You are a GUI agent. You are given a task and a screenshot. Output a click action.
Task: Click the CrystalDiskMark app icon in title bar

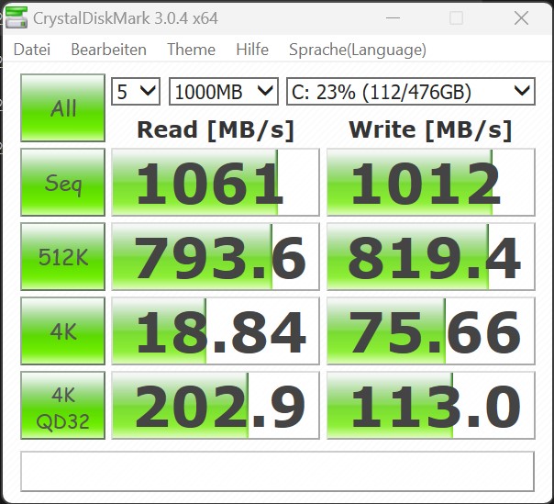tap(17, 18)
